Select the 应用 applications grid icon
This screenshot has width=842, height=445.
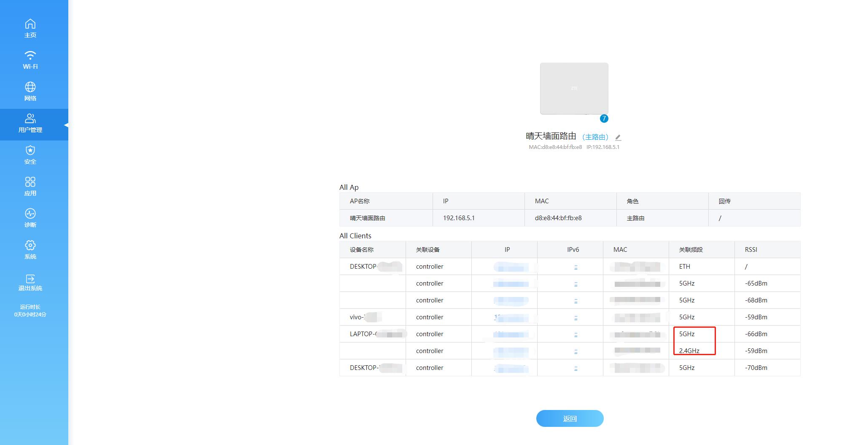pos(30,182)
